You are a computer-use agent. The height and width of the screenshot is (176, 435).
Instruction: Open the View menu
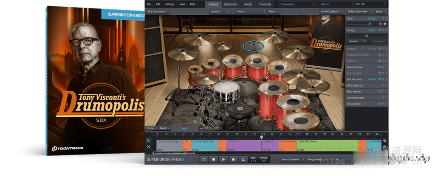tap(183, 4)
